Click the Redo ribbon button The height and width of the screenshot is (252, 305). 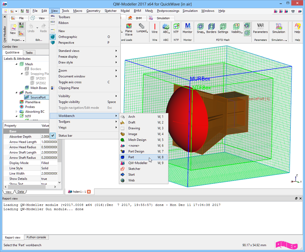43,28
